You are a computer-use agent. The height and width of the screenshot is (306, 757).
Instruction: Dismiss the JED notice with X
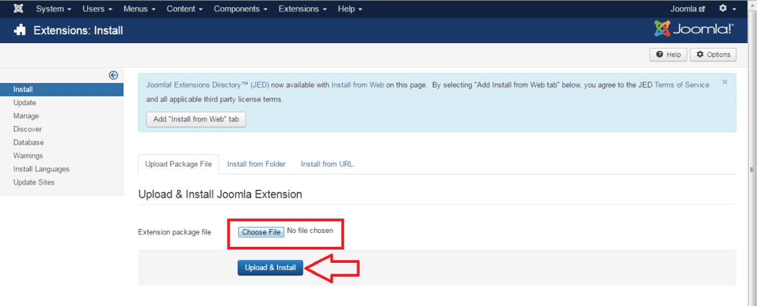click(x=724, y=82)
